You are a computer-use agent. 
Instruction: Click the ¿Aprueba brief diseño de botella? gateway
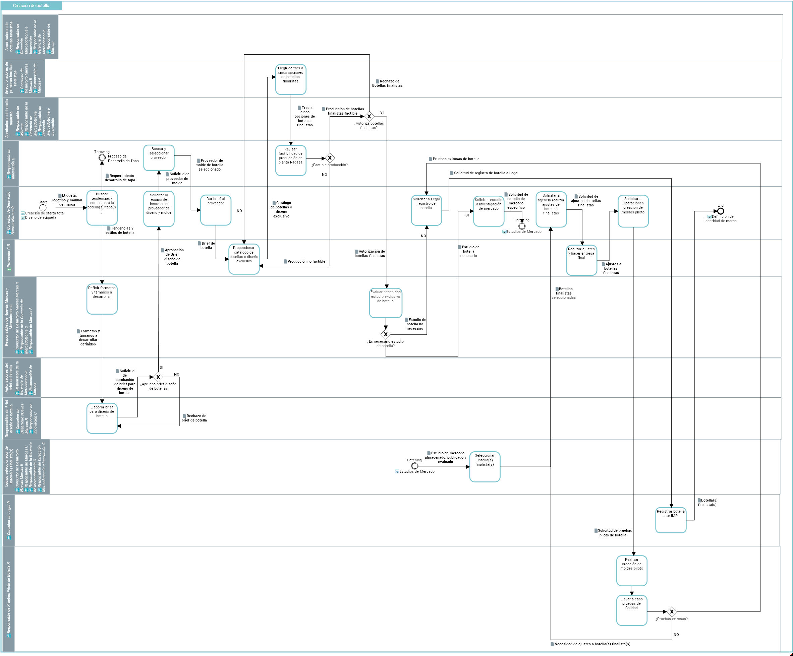(159, 377)
